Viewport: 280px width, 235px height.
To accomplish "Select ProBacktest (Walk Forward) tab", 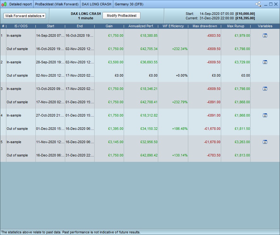I will click(x=57, y=4).
